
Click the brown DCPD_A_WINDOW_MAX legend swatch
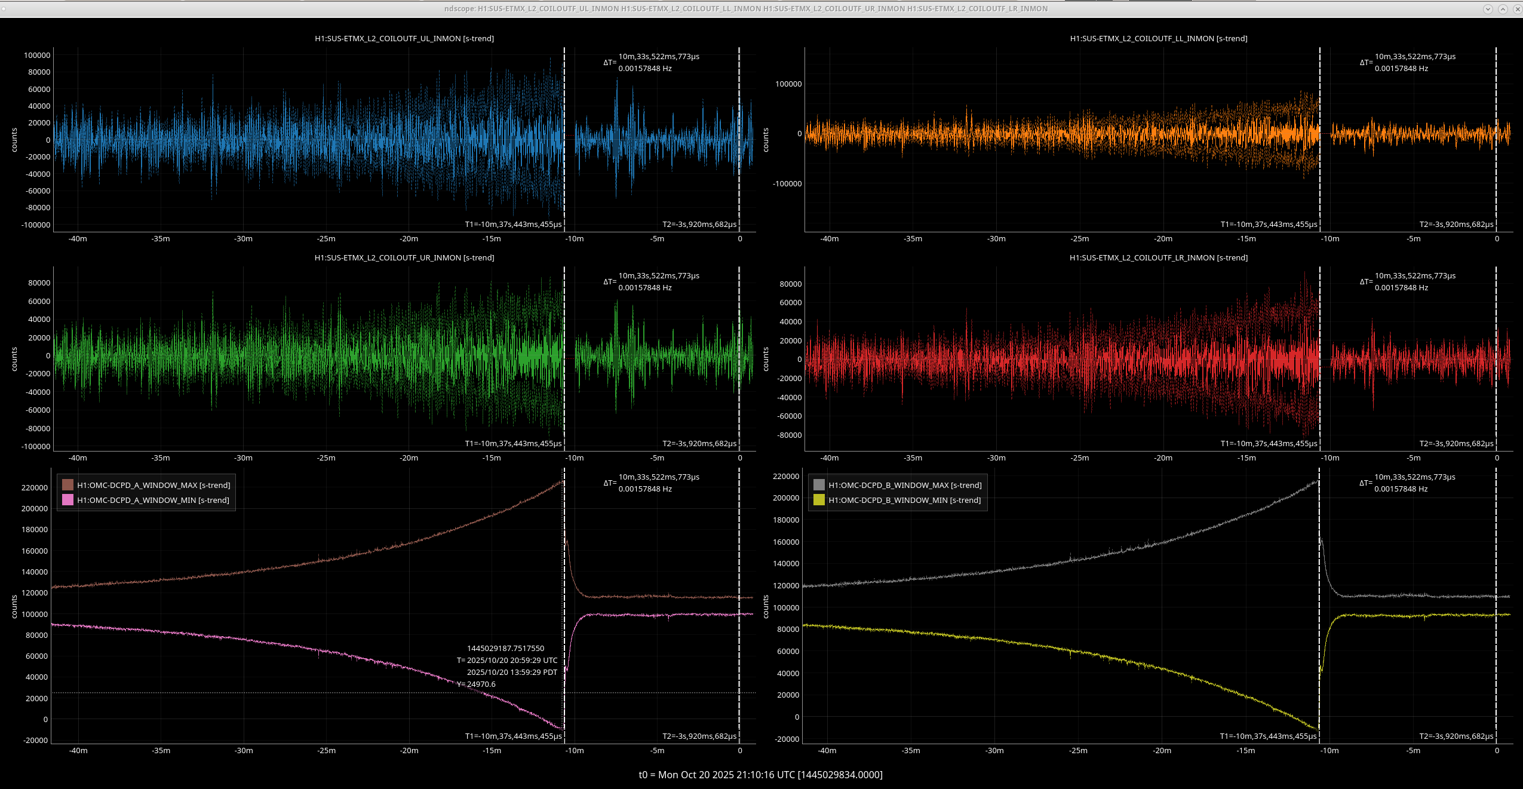coord(67,485)
